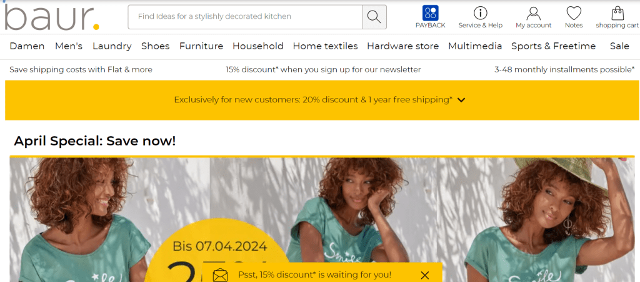This screenshot has height=282, width=640.
Task: Dismiss the 15% discount popup
Action: [424, 276]
